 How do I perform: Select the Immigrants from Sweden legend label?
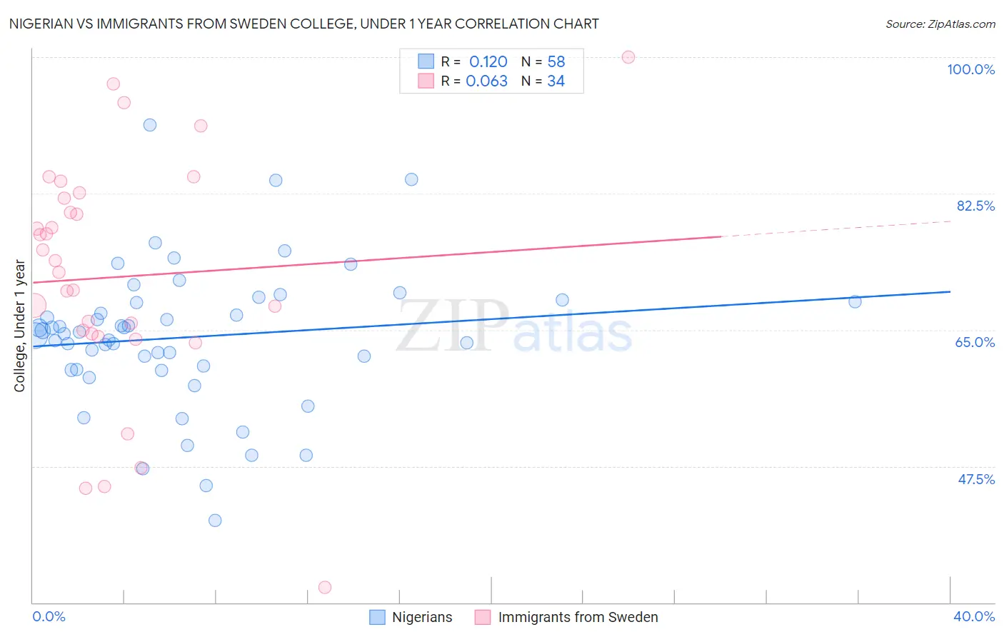click(578, 617)
